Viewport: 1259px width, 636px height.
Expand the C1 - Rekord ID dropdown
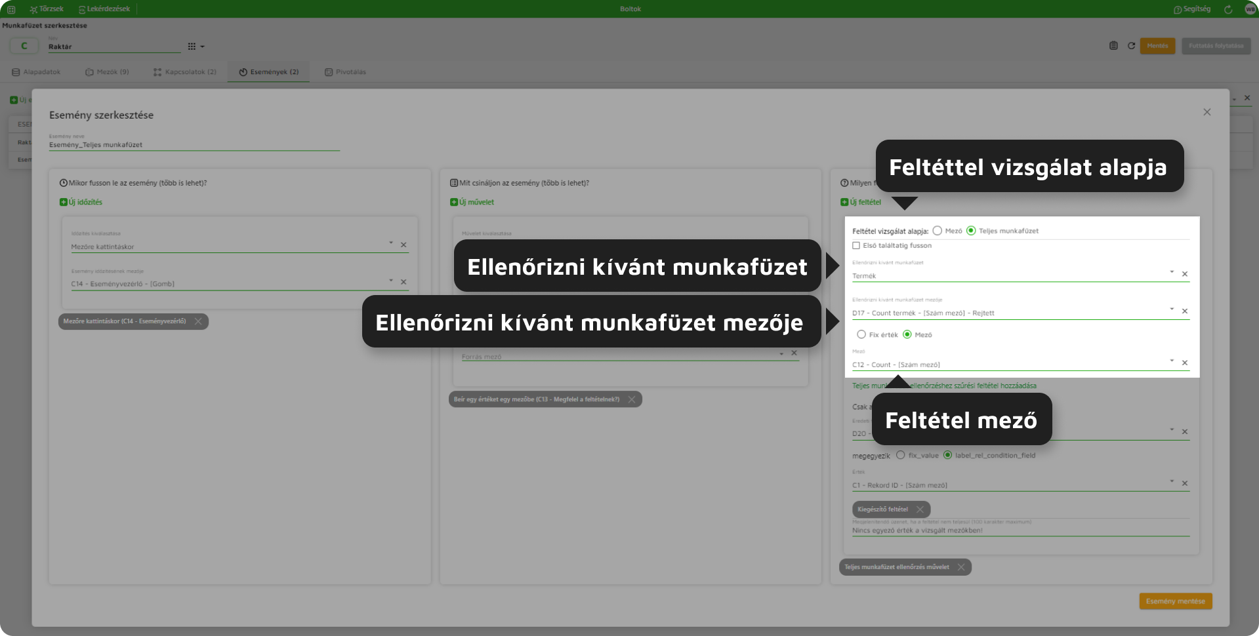1172,482
